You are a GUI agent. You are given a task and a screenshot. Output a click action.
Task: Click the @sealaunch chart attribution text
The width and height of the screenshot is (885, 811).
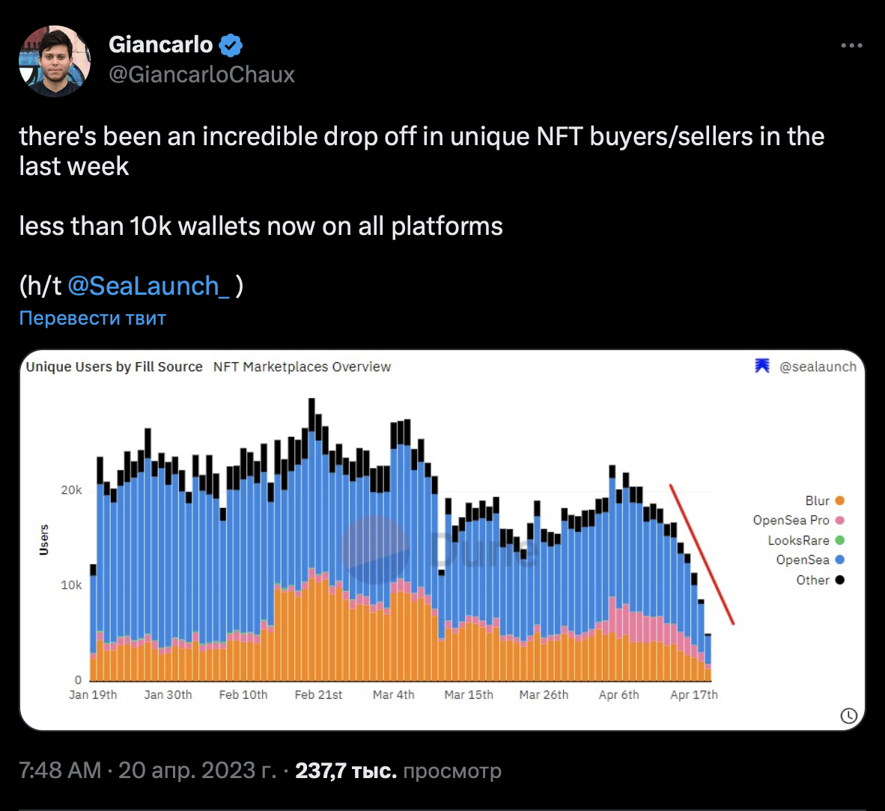tap(818, 367)
